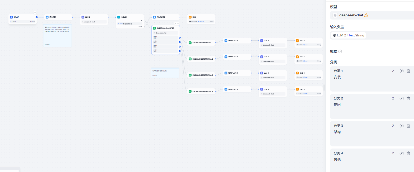The width and height of the screenshot is (414, 172).
Task: Run the QUESTION CLASSIFIER node with play button
Action: click(176, 23)
